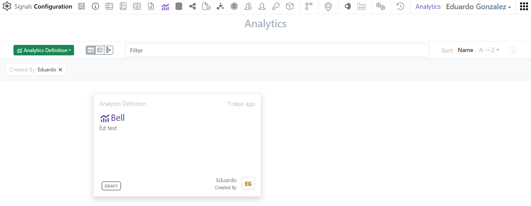Click the share nodes icon
The height and width of the screenshot is (206, 531).
(x=193, y=6)
